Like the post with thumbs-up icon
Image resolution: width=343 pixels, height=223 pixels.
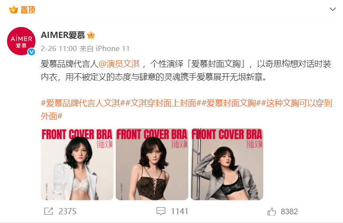coord(272,211)
